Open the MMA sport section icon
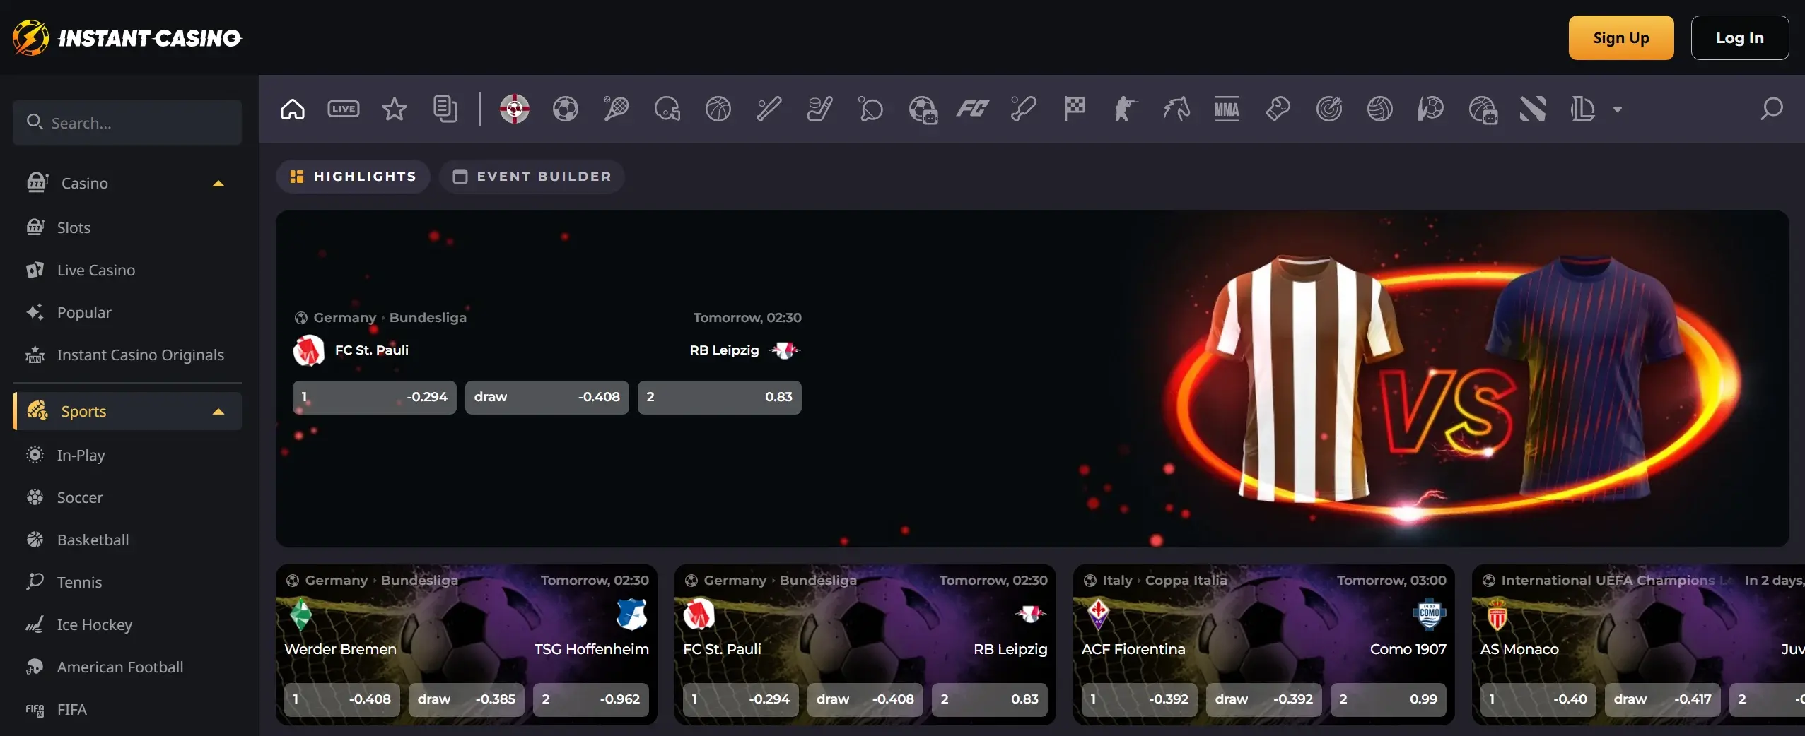 1227,109
